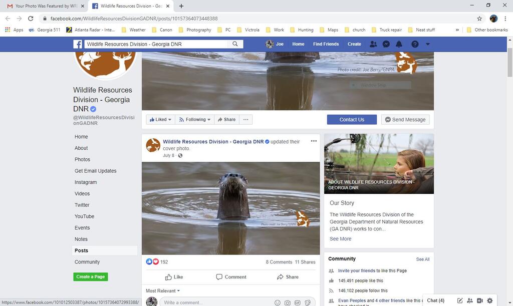The width and height of the screenshot is (513, 306).
Task: Go back in browser history
Action: pos(8,19)
